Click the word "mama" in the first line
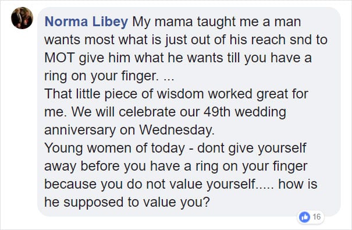Image resolution: width=352 pixels, height=230 pixels. (x=173, y=22)
